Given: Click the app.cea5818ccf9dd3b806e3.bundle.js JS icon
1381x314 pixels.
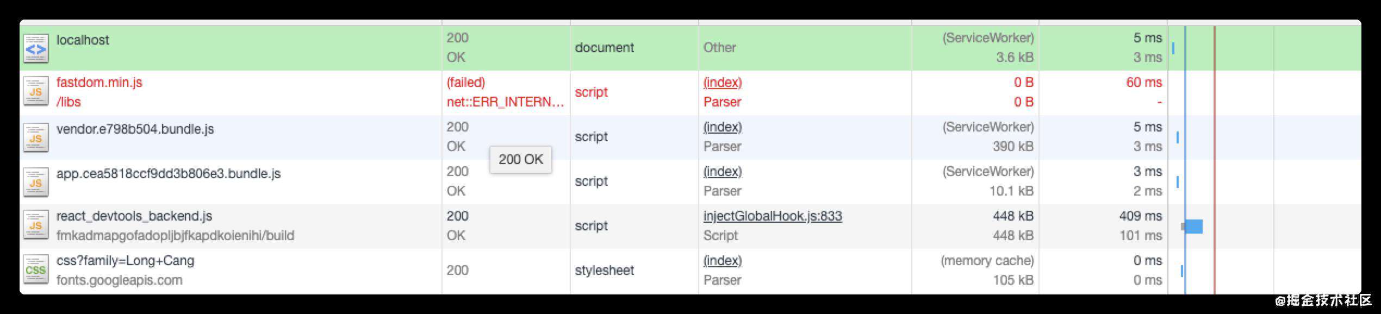Looking at the screenshot, I should pos(36,182).
